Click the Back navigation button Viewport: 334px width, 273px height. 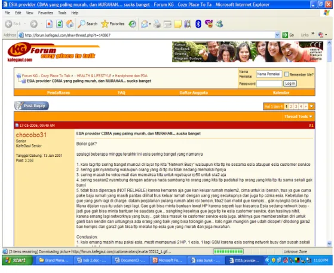(13, 24)
